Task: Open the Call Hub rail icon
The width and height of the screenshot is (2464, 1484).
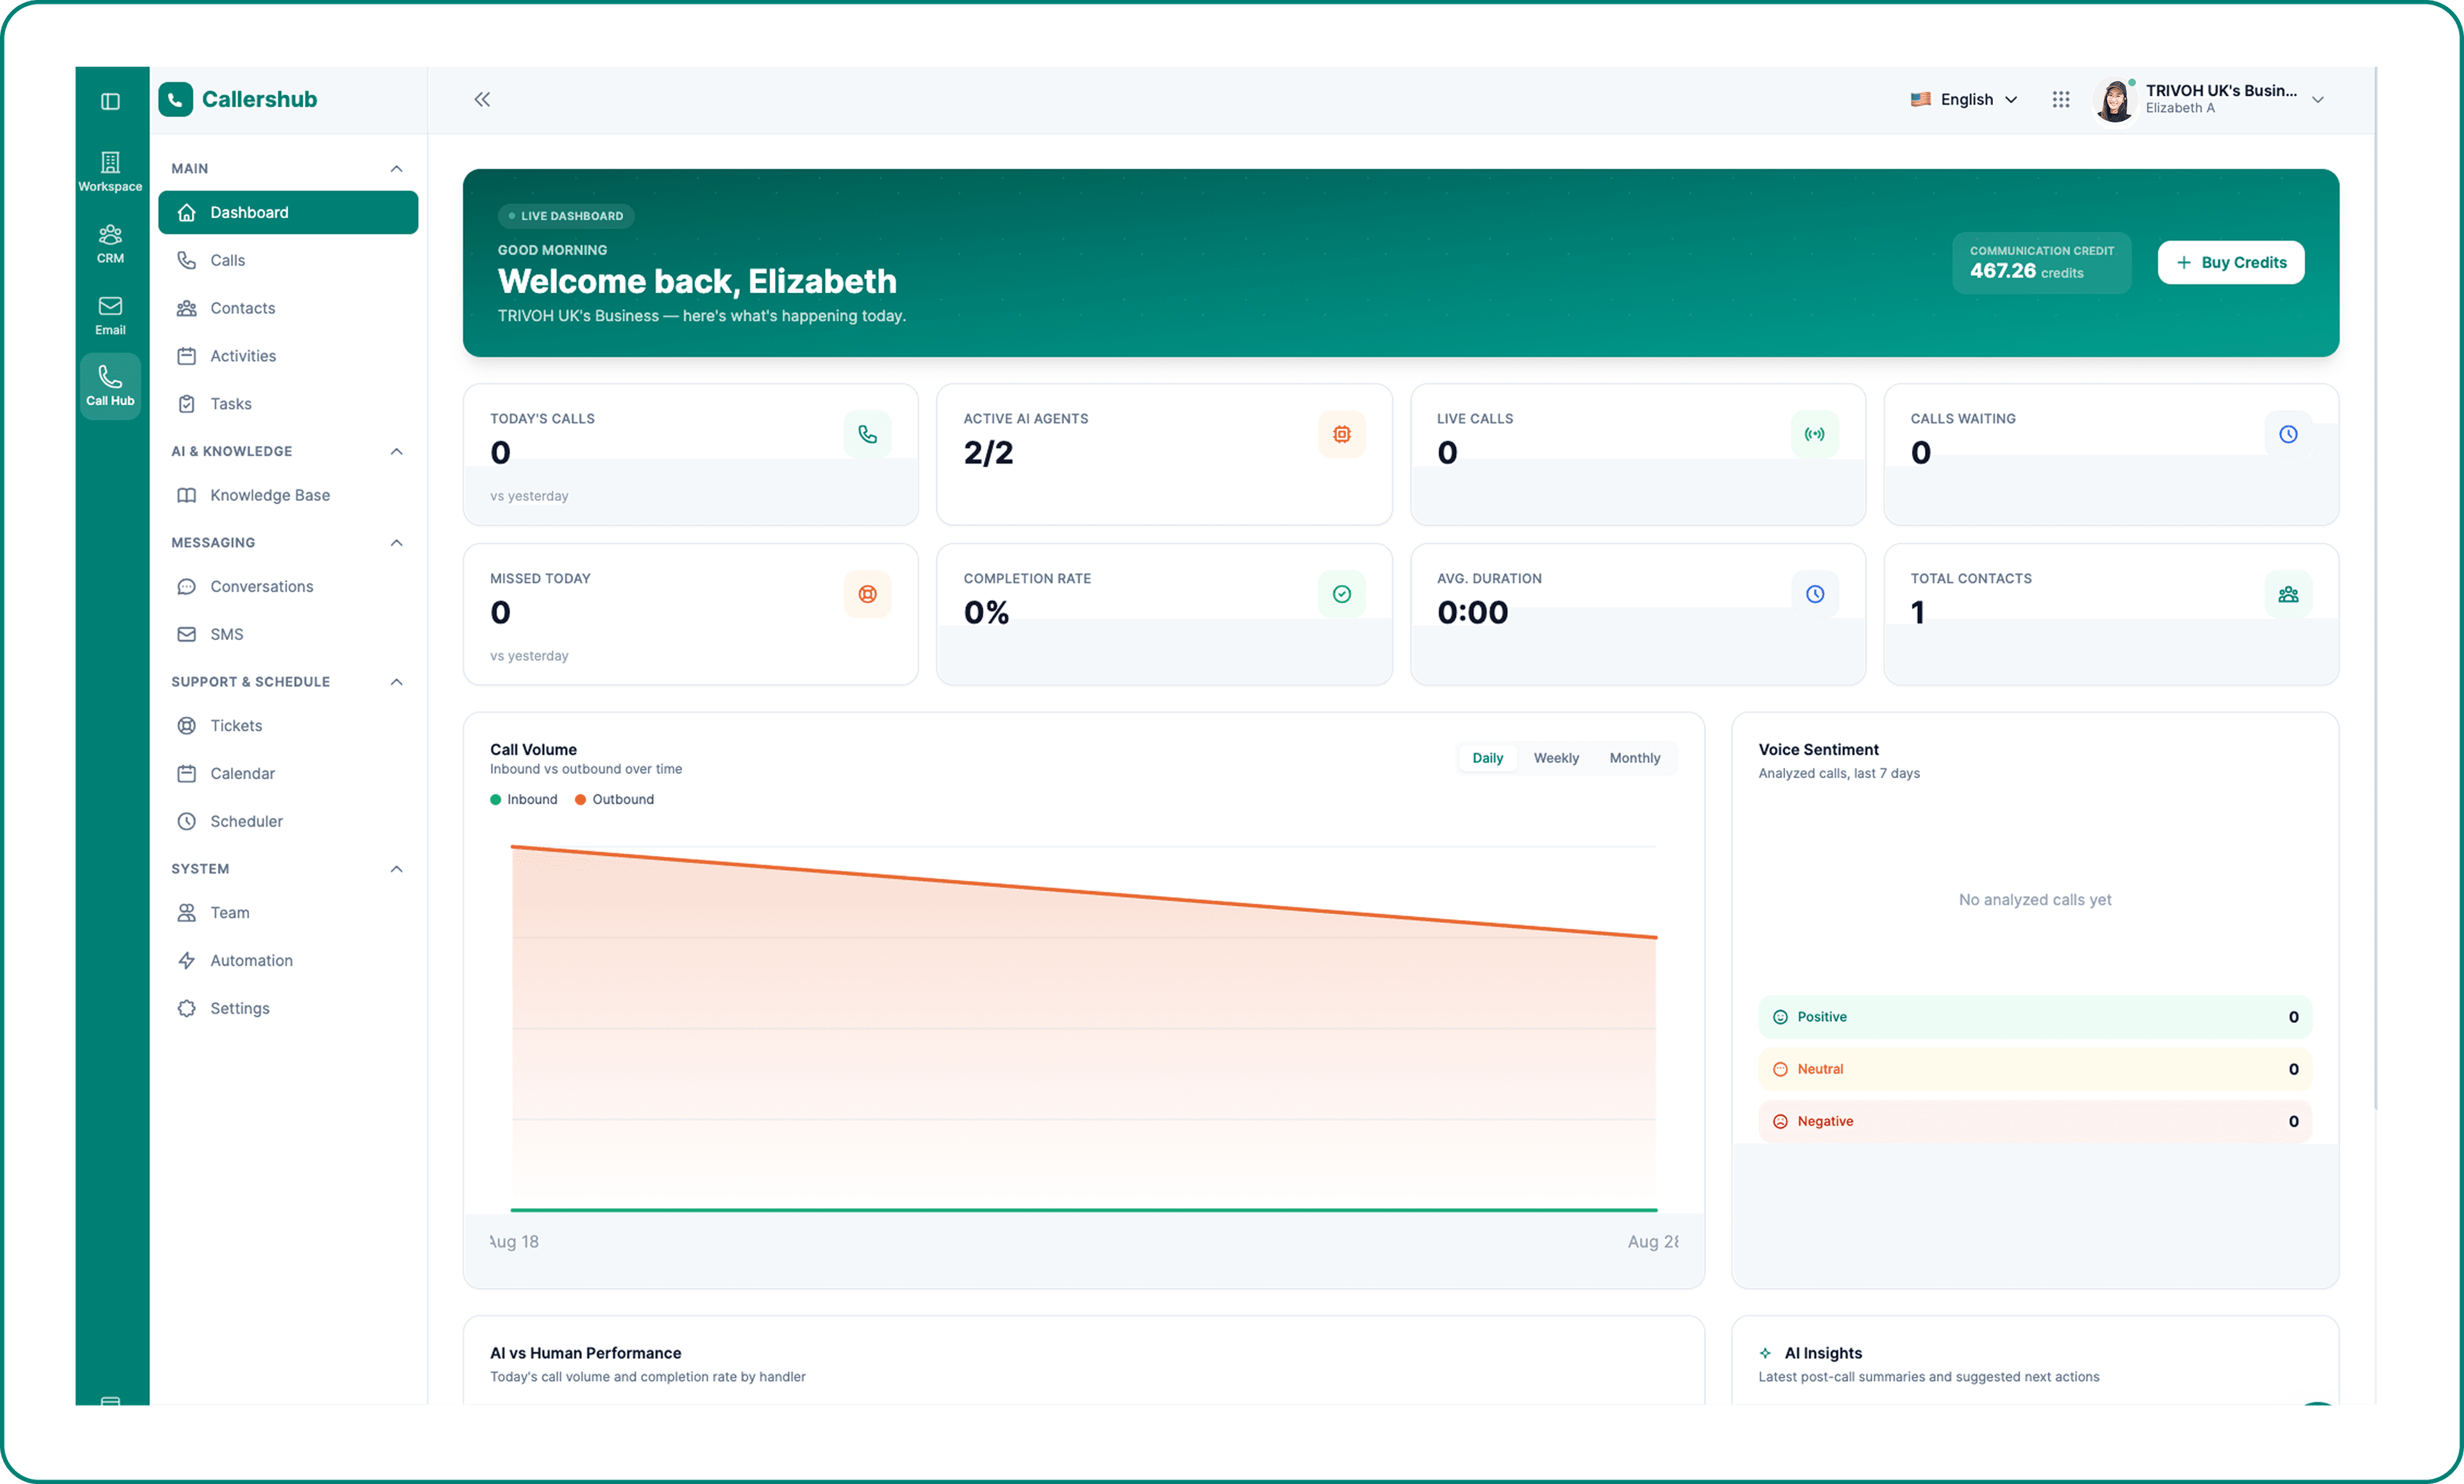Action: click(110, 385)
